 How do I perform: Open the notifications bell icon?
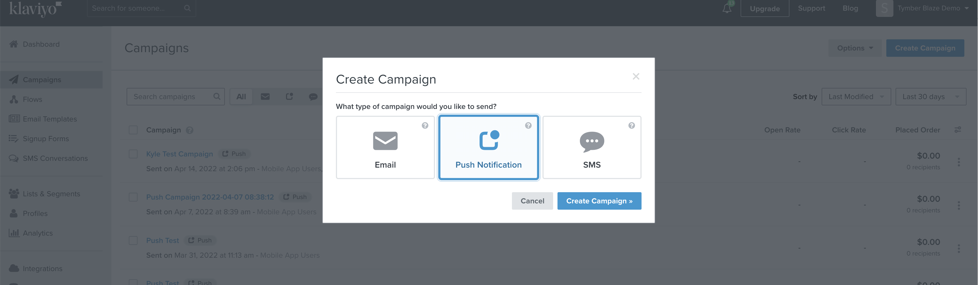(x=727, y=8)
